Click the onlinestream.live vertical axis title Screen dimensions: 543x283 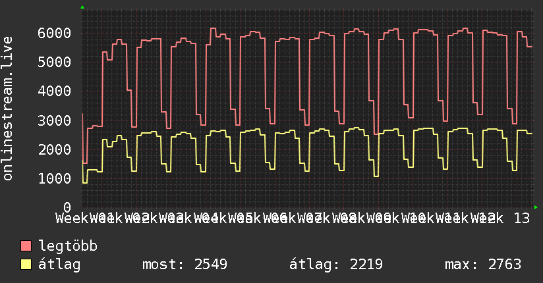point(7,109)
